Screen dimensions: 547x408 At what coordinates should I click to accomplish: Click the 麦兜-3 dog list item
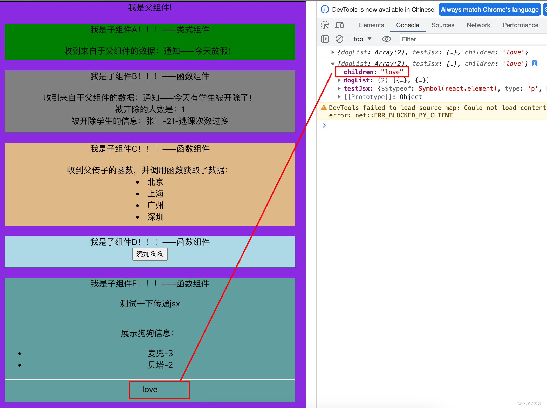pos(160,353)
